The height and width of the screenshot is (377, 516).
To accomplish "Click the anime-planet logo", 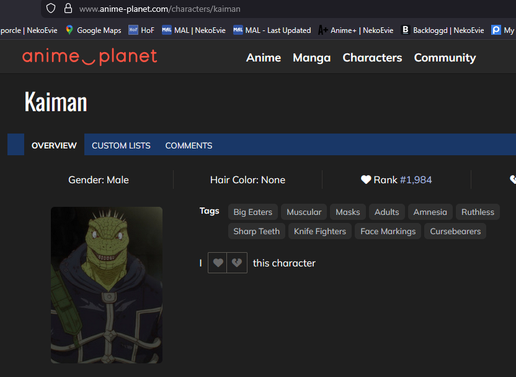I will pyautogui.click(x=89, y=57).
